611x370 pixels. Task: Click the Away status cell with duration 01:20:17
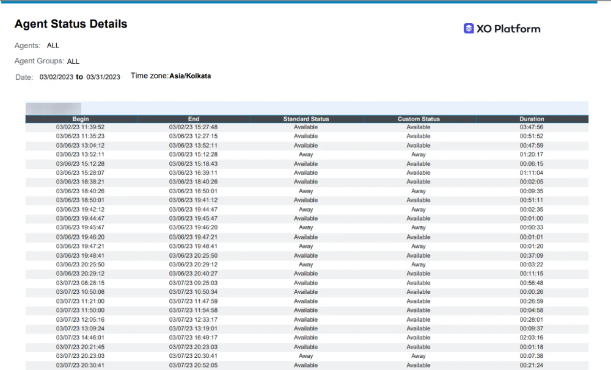tap(305, 155)
